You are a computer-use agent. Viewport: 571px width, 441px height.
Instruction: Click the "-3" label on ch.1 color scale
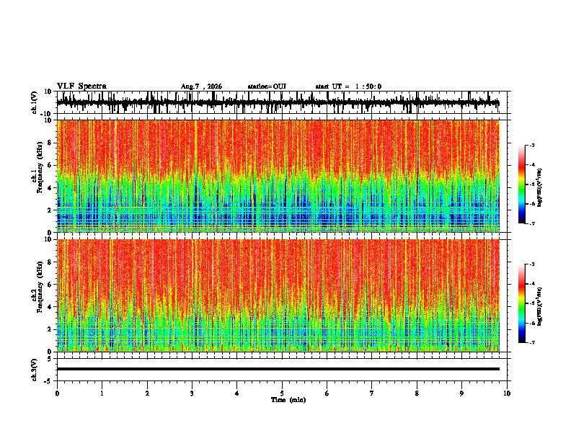(531, 145)
